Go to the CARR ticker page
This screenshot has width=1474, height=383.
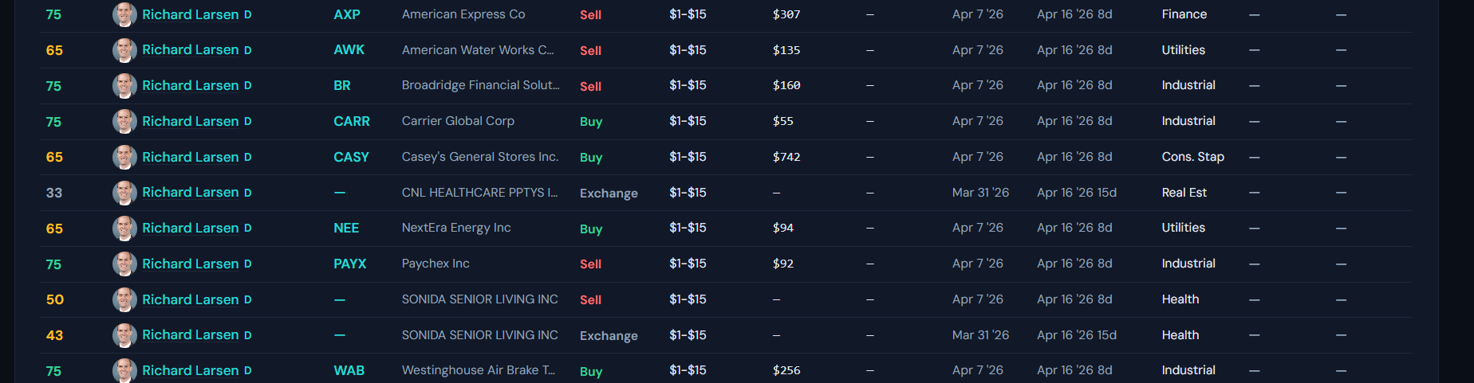pos(352,121)
